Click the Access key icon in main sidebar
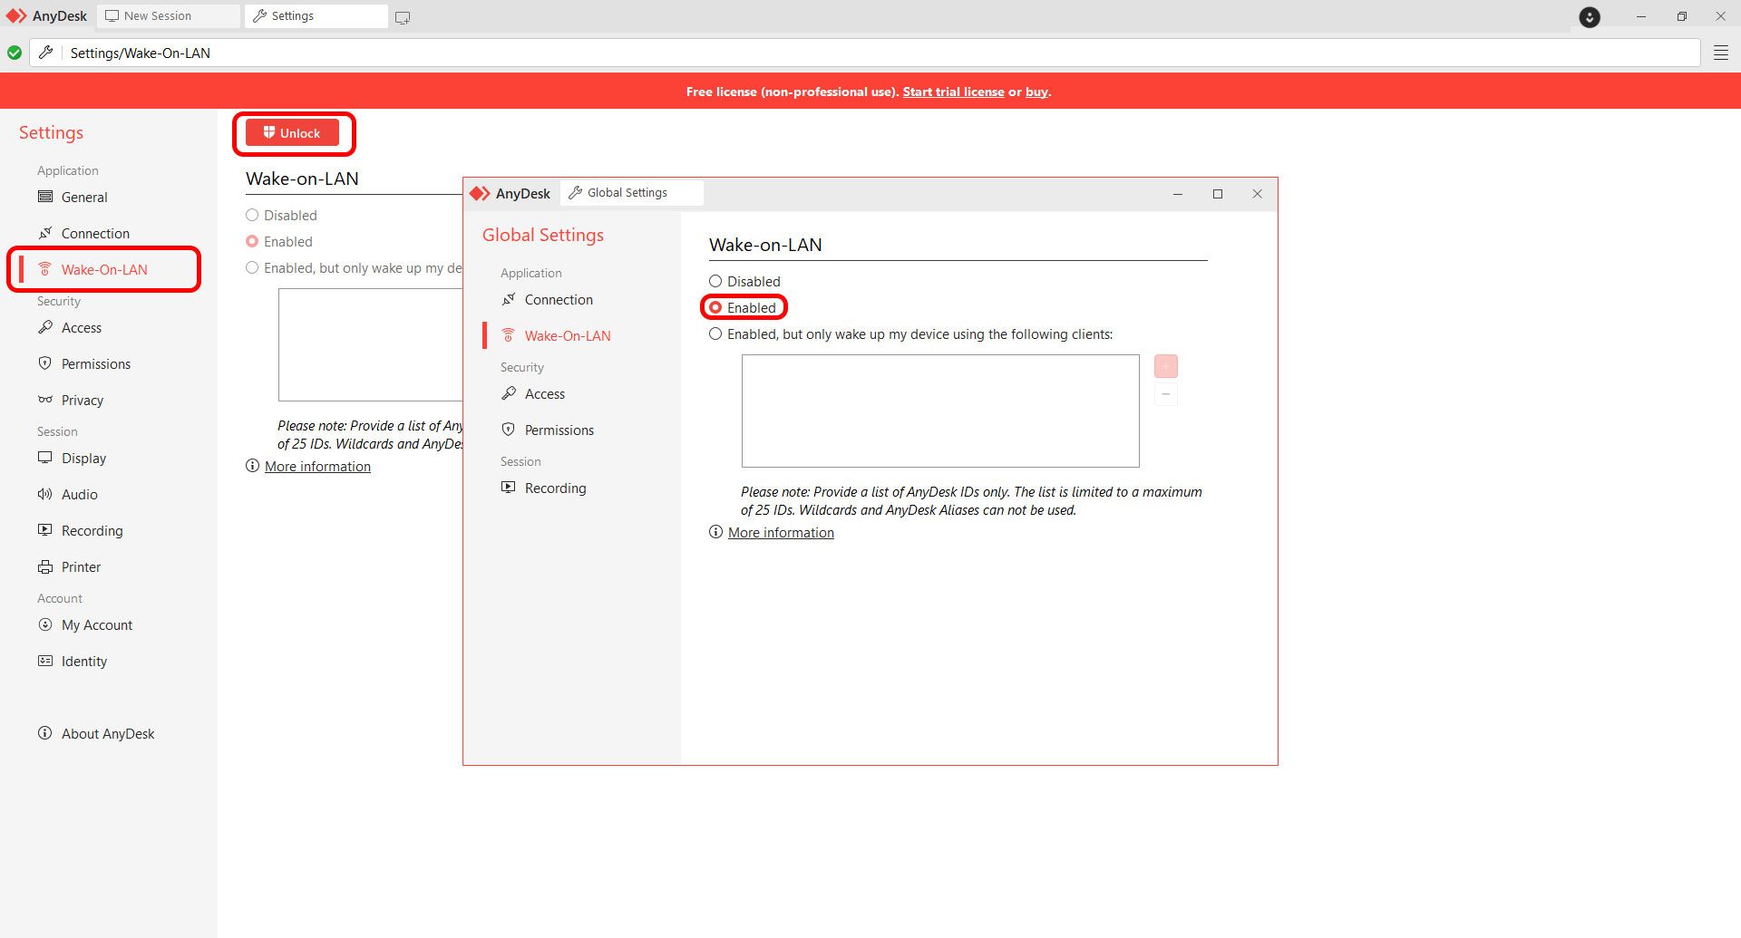The width and height of the screenshot is (1741, 938). tap(45, 327)
